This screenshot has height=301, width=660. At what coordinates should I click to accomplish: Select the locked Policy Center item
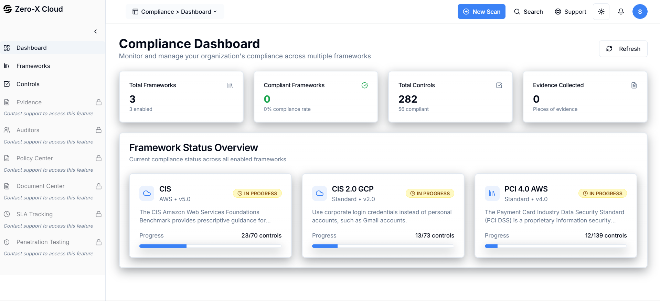coord(53,158)
